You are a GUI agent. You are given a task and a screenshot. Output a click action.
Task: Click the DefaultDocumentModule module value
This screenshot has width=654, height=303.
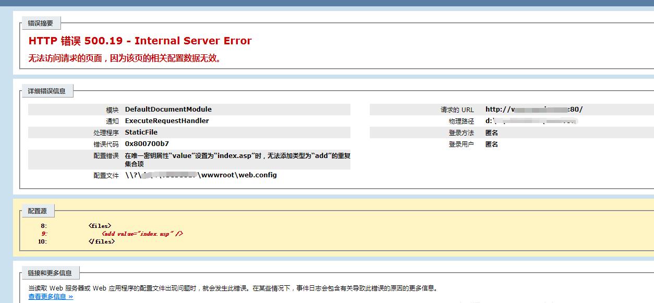tap(168, 110)
